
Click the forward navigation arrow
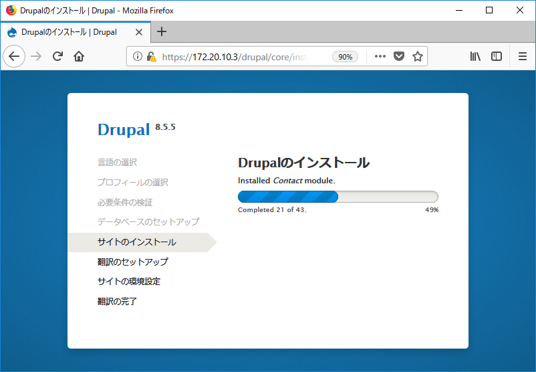(x=36, y=56)
